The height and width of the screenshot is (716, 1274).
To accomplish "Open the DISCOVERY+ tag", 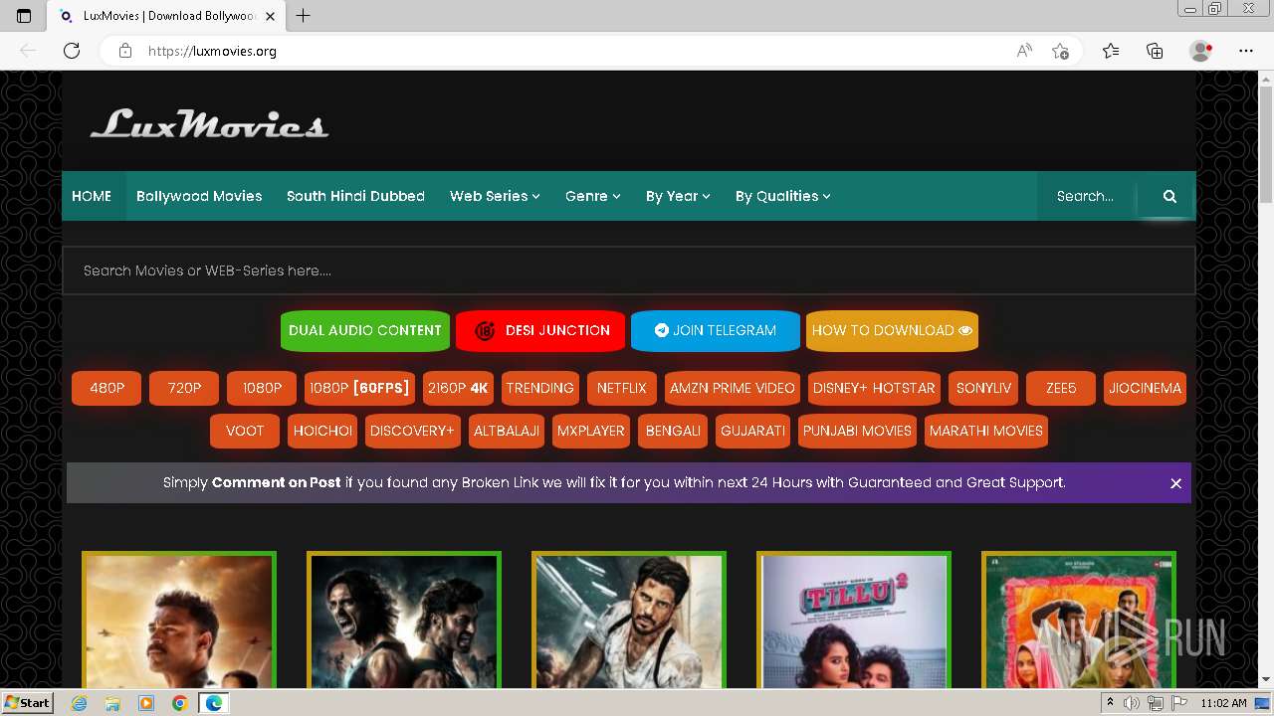I will coord(412,431).
